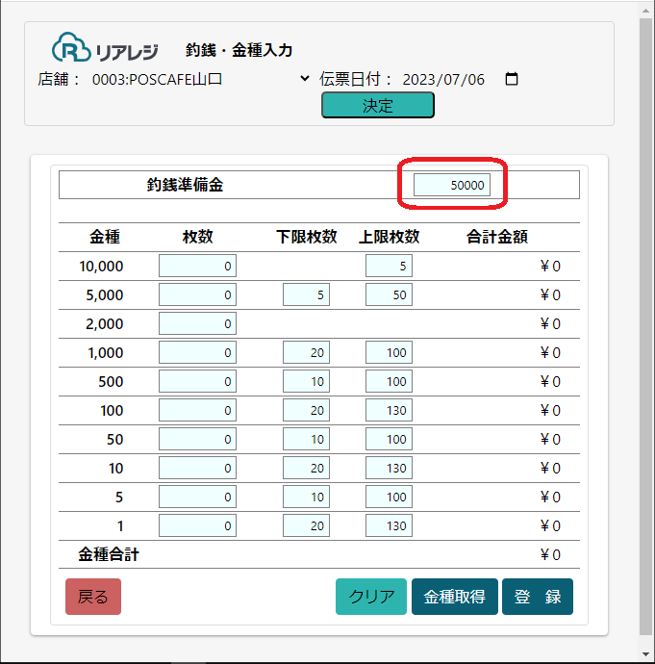Viewport: 655px width, 664px height.
Task: Click the scrollbar down arrow
Action: pyautogui.click(x=645, y=653)
